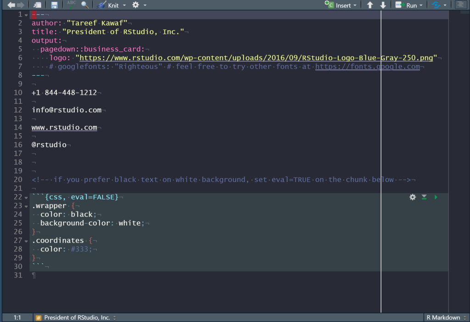The image size is (470, 322).
Task: Change file type from R Markdown
Action: point(446,317)
